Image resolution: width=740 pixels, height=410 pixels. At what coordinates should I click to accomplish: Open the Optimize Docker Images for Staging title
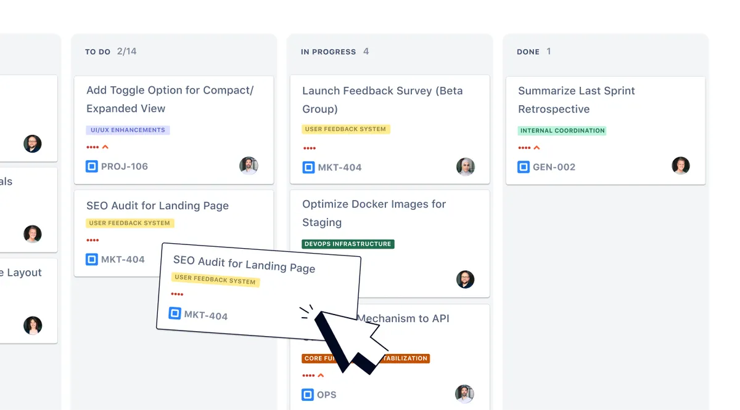coord(374,213)
